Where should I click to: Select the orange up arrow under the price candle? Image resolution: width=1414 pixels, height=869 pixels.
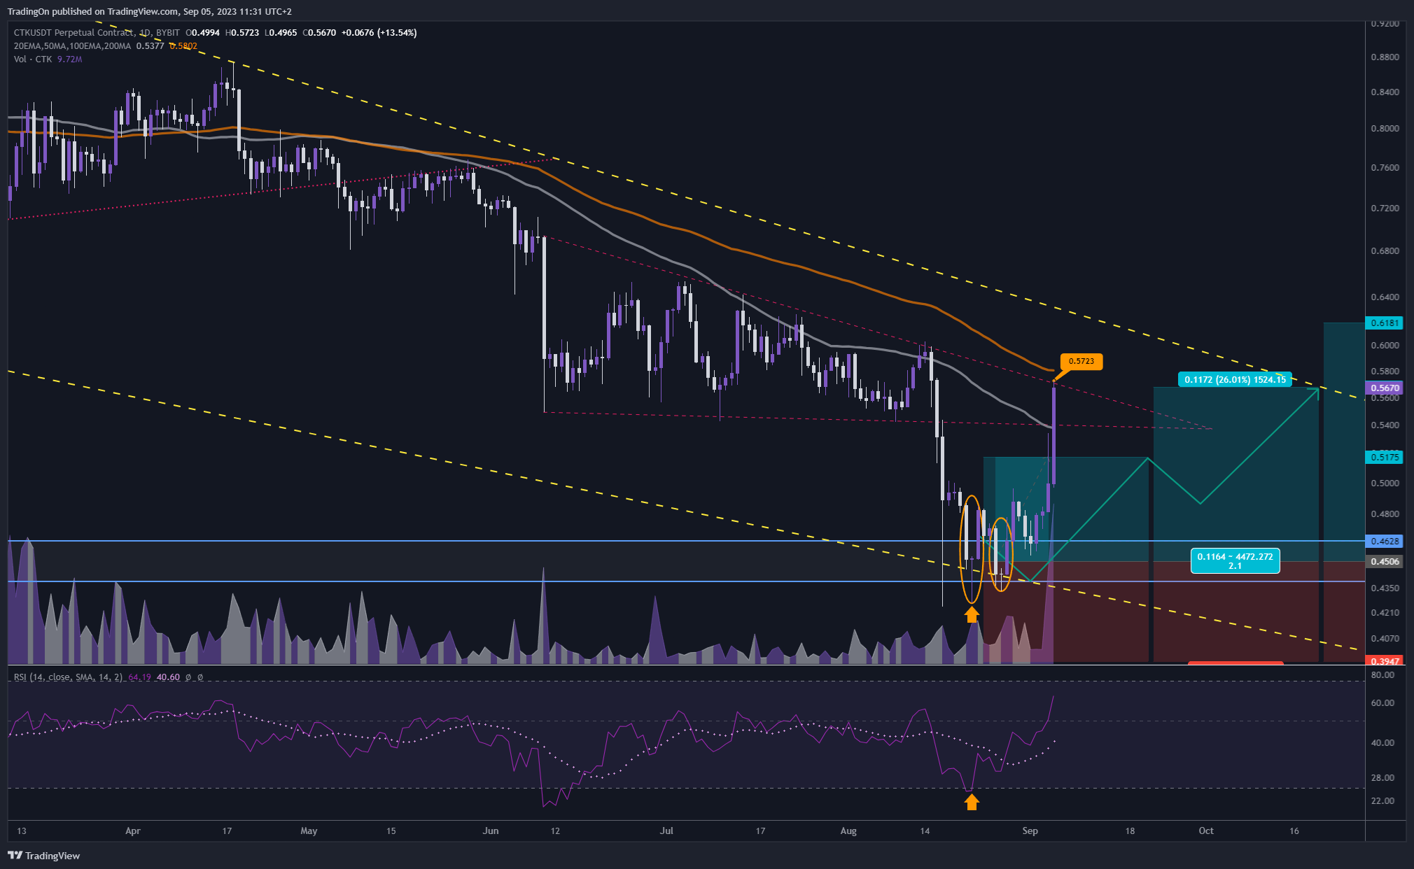pyautogui.click(x=972, y=614)
